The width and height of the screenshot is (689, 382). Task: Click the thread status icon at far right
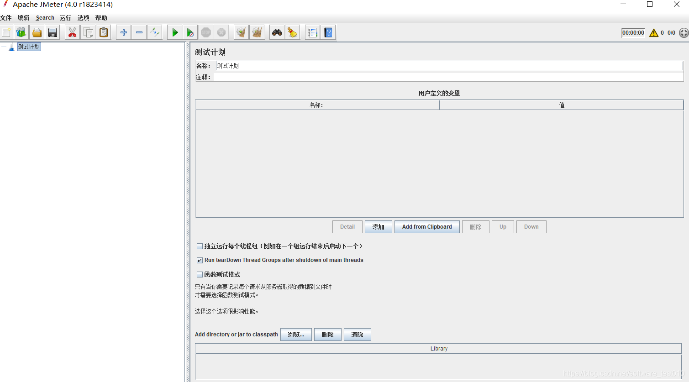[x=684, y=33]
